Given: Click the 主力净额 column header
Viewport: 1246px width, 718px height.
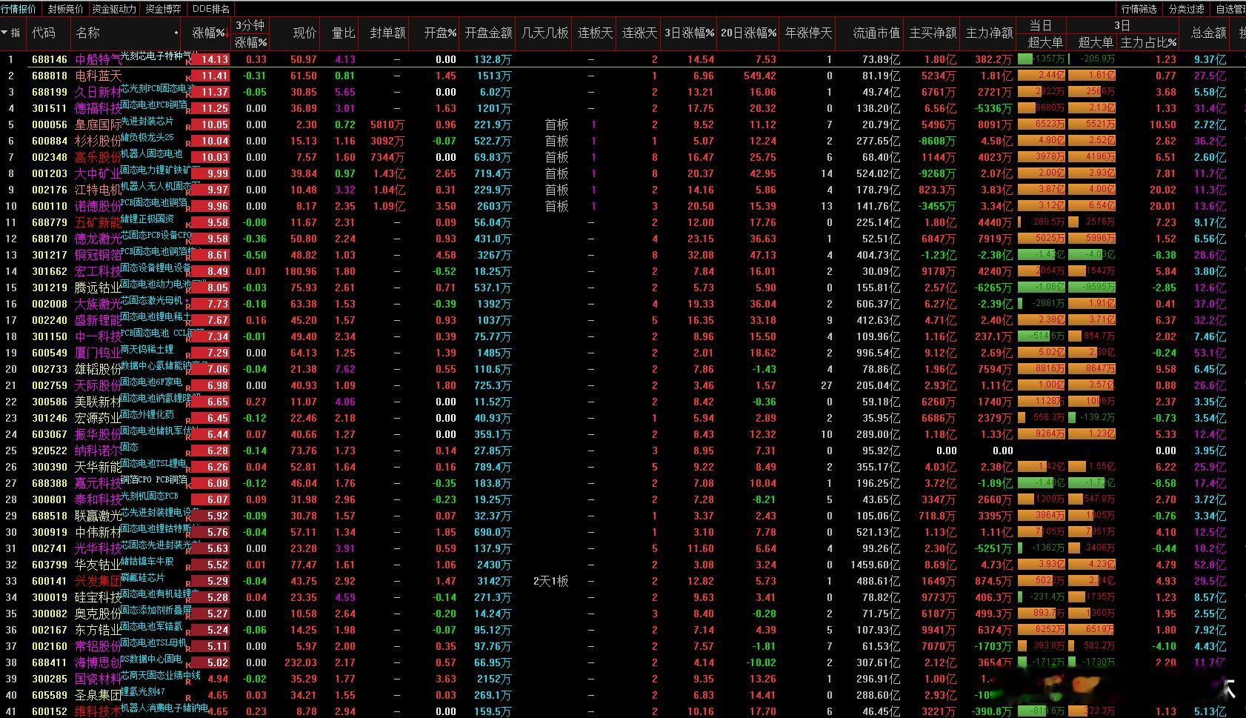Looking at the screenshot, I should coord(989,33).
